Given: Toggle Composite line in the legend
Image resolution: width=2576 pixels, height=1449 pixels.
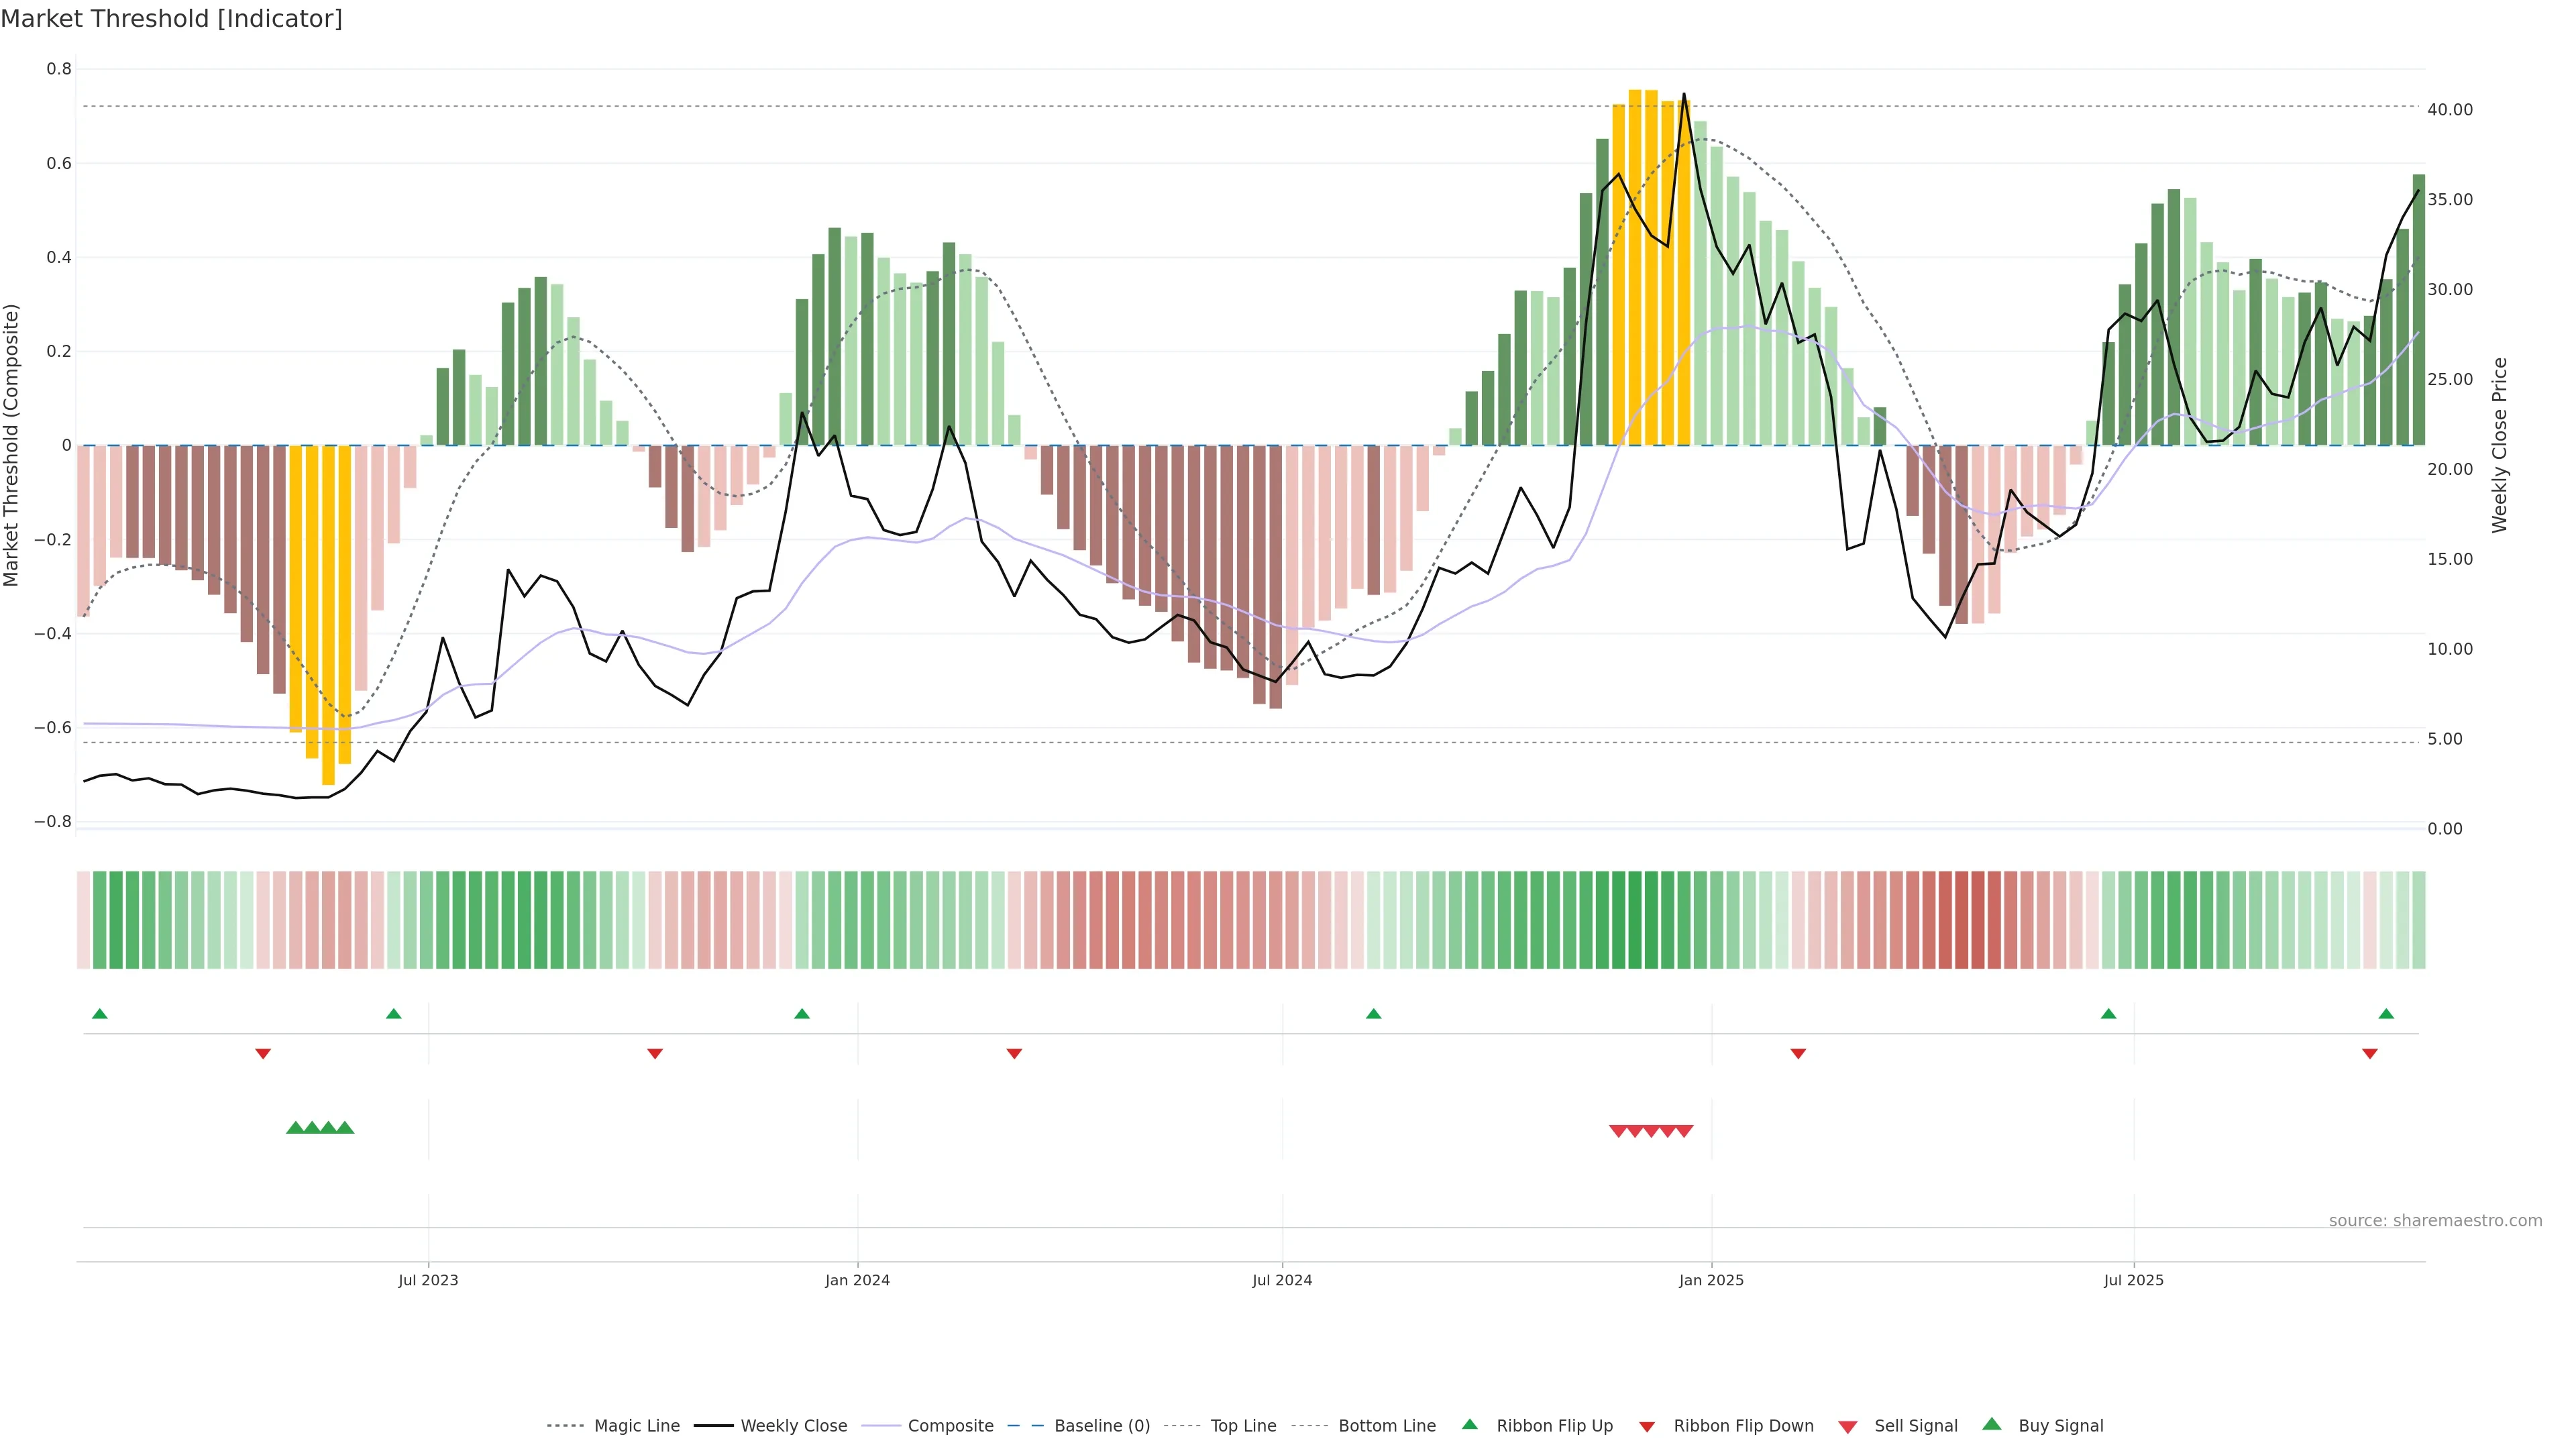Looking at the screenshot, I should pos(950,1426).
